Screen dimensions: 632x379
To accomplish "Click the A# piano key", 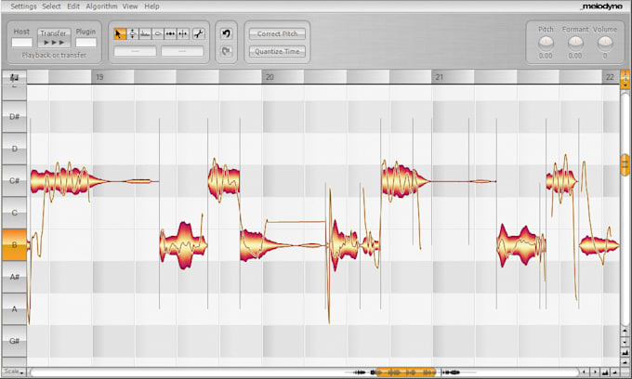I will (14, 277).
